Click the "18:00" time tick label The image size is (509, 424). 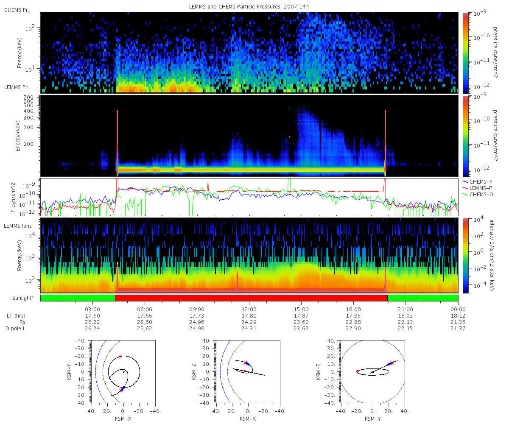coord(353,310)
